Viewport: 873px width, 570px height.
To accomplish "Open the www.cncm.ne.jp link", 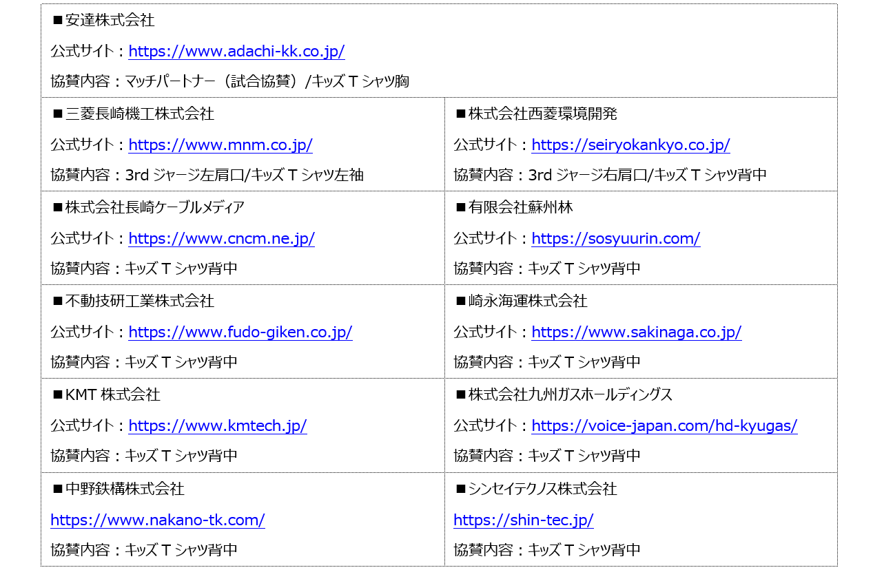I will [221, 238].
